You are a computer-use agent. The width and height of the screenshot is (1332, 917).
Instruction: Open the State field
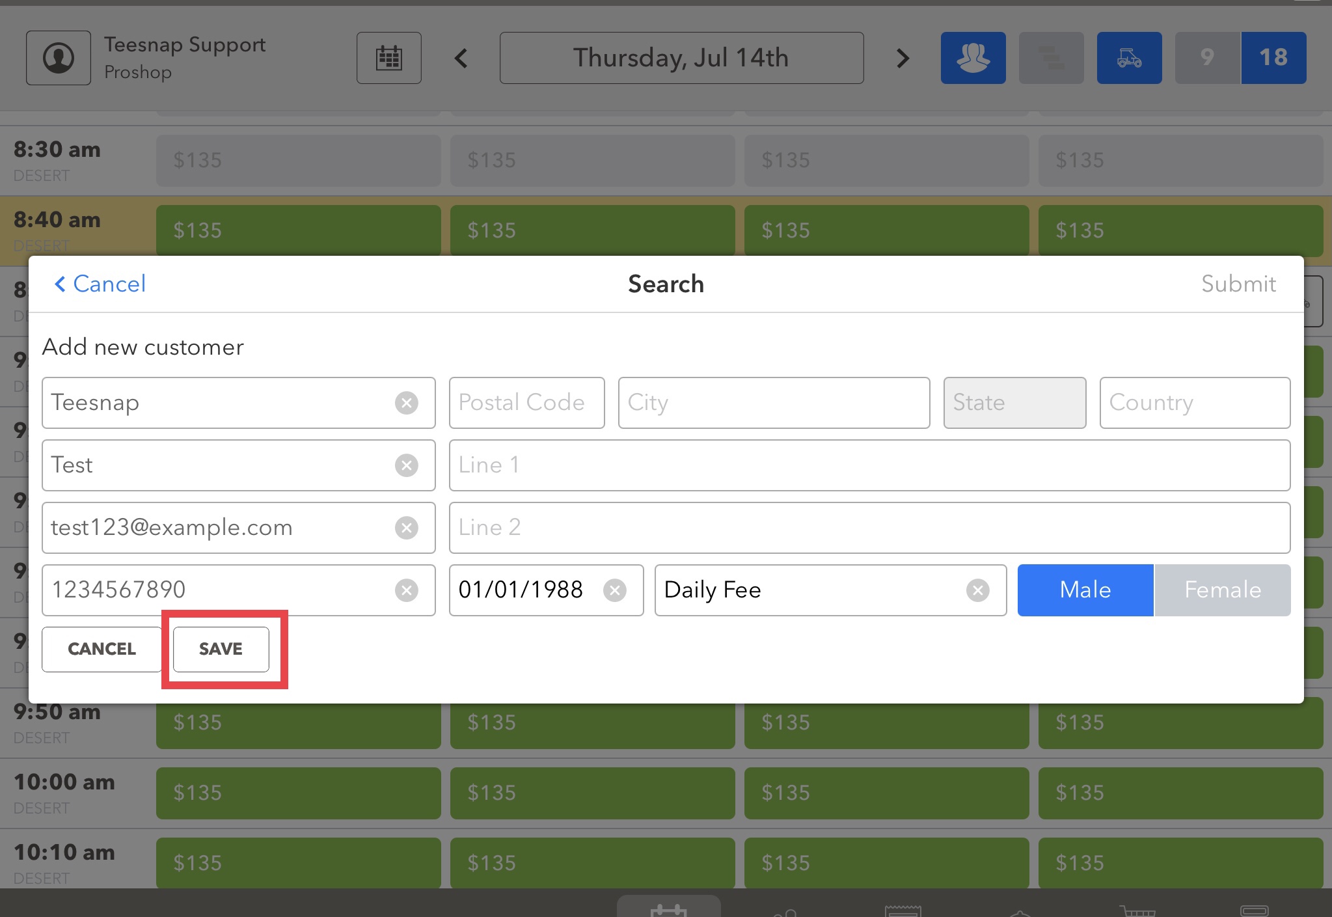click(x=1014, y=403)
